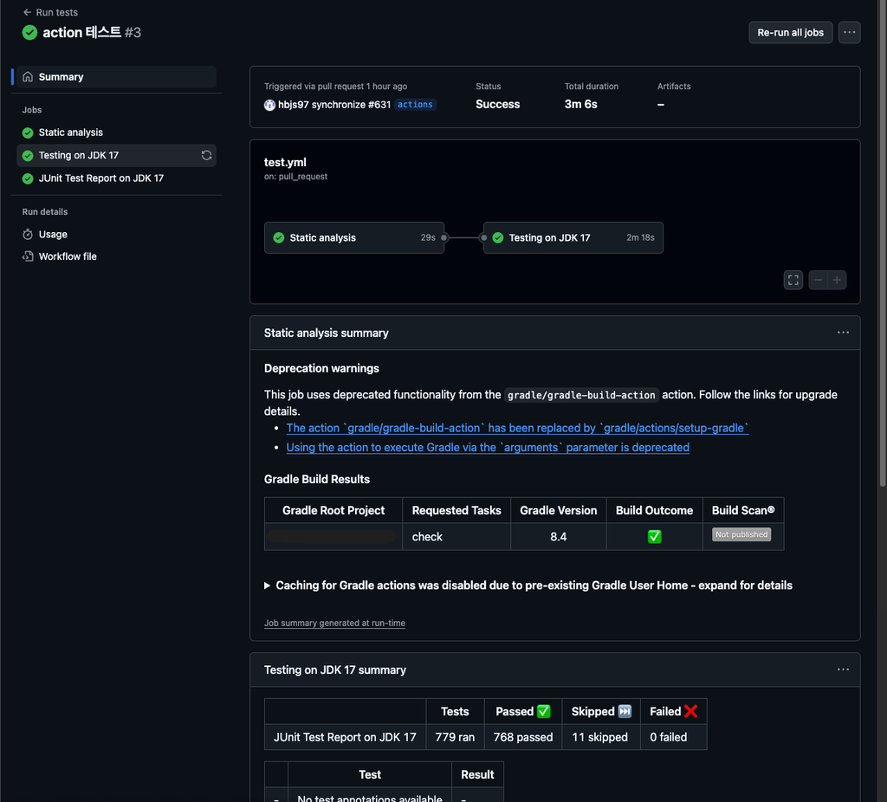Click the '779 ran' table cell
The height and width of the screenshot is (802, 887).
455,737
